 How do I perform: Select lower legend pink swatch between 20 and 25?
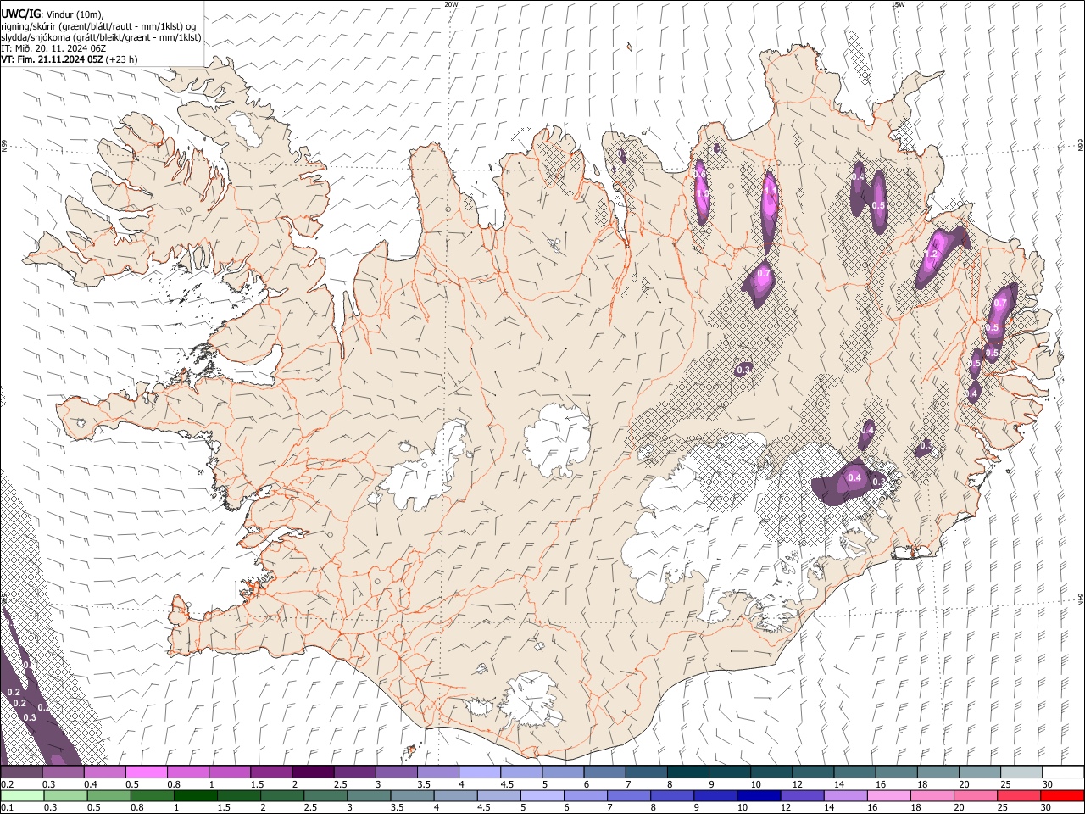[x=976, y=795]
